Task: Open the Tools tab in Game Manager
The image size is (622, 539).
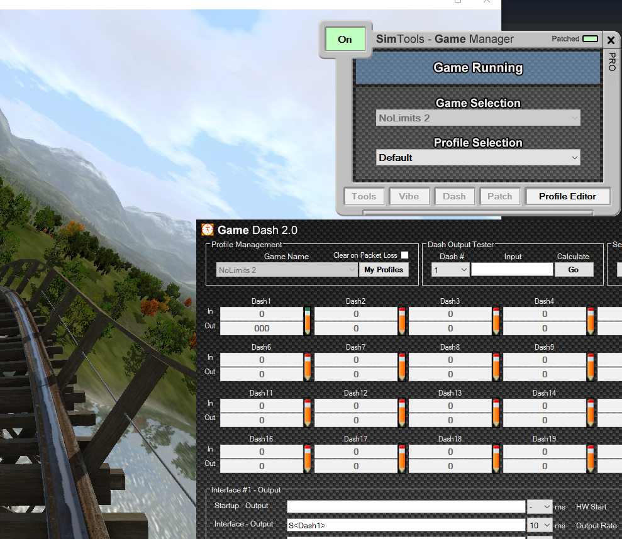Action: click(x=364, y=196)
